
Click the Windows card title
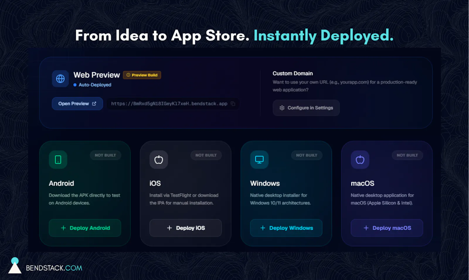265,183
